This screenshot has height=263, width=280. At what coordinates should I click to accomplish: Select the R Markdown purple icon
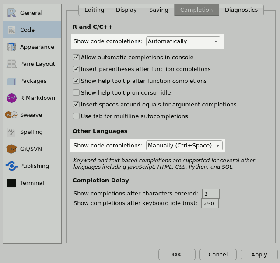(12, 98)
